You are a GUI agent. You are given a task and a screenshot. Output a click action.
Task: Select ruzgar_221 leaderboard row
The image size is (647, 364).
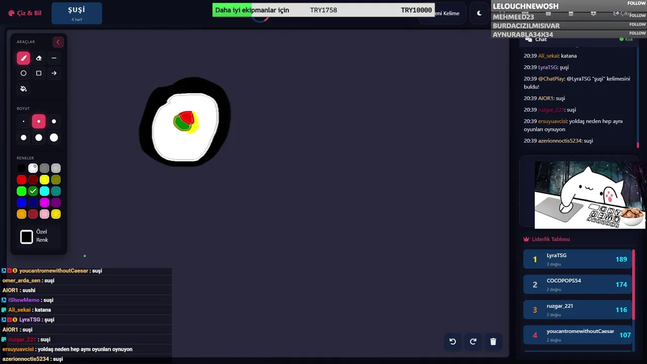tap(577, 310)
